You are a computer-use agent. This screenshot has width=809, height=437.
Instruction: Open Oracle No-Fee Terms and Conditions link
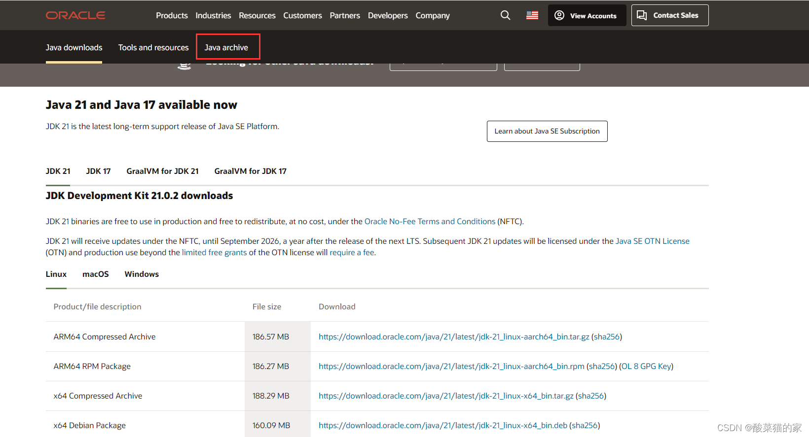[x=430, y=221]
